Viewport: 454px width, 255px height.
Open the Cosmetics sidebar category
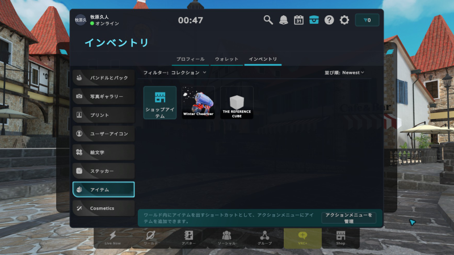(103, 208)
